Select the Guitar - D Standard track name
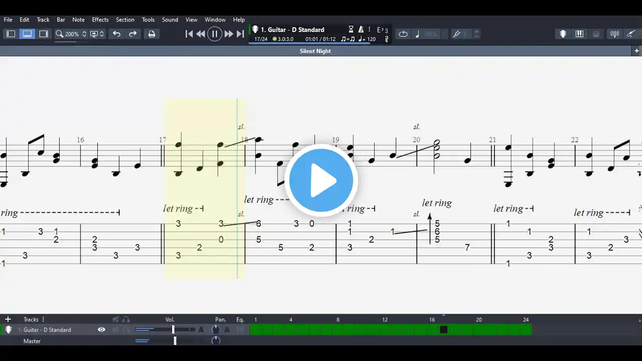The height and width of the screenshot is (361, 642). click(47, 330)
